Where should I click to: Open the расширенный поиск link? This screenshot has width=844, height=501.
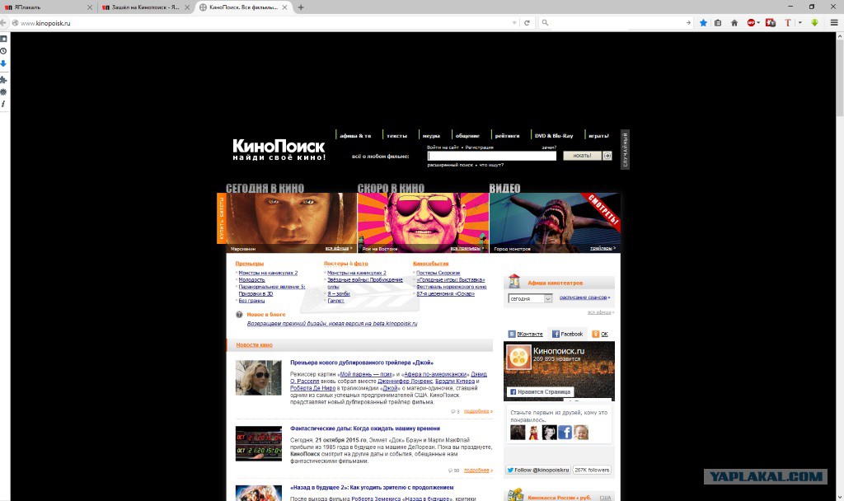[450, 165]
